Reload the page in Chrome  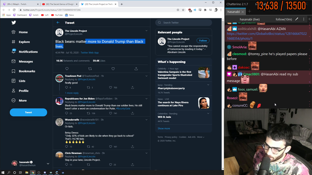(x=14, y=10)
